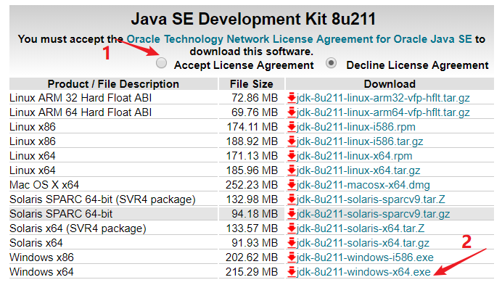Click red download icon for linux-arm64 package

(x=292, y=112)
